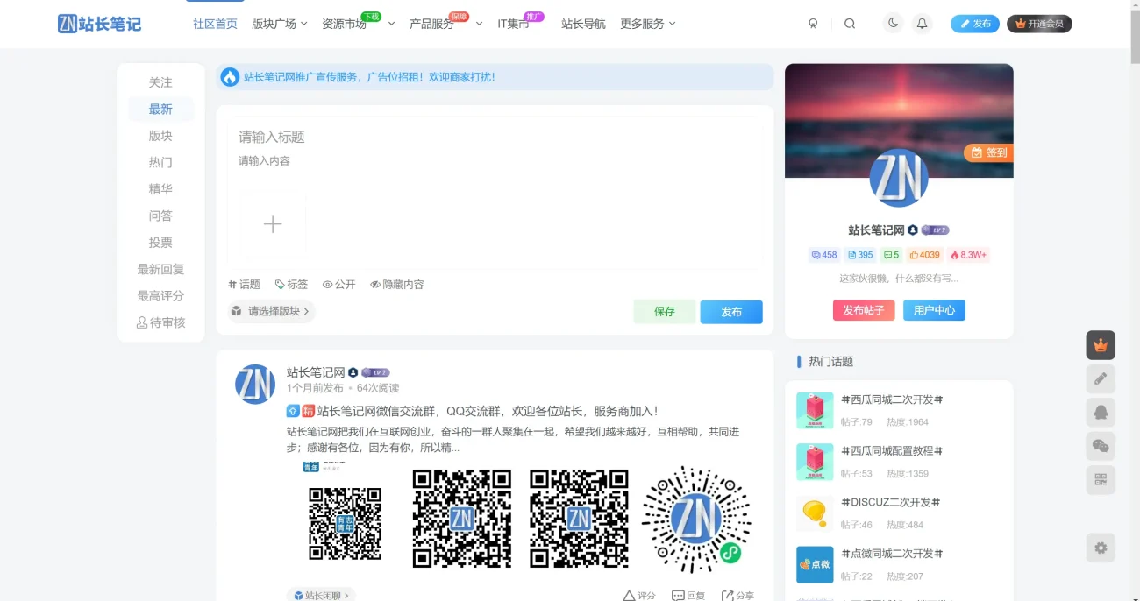Click the pencil icon in floating toolbar
Viewport: 1140px width, 601px height.
[1101, 378]
